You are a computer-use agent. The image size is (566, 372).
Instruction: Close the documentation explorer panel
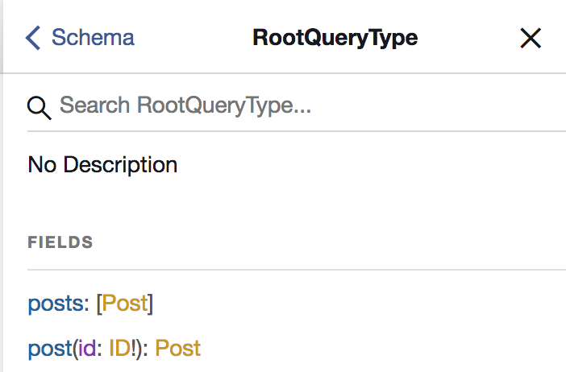[x=531, y=38]
